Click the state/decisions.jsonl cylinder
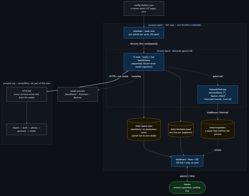 pyautogui.click(x=181, y=129)
